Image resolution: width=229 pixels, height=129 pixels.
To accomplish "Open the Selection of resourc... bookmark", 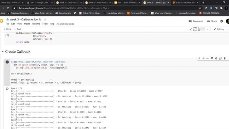I will click(x=18, y=13).
